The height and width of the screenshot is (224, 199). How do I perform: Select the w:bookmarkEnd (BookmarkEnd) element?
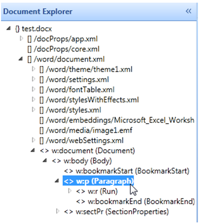pyautogui.click(x=135, y=202)
